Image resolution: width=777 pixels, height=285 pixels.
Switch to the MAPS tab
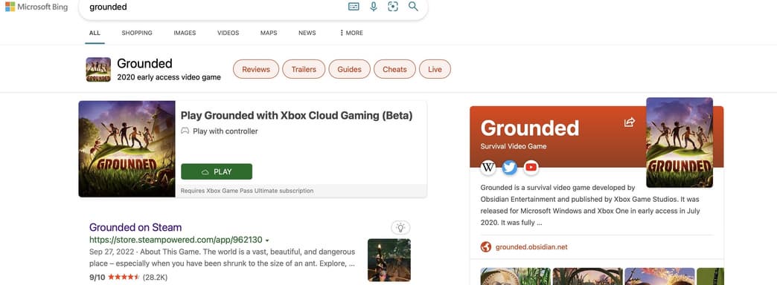click(269, 33)
